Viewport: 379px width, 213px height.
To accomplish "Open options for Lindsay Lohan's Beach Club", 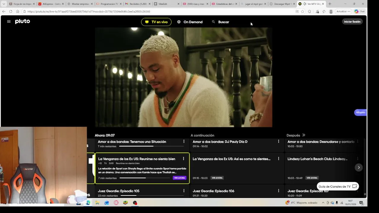I will 357,159.
